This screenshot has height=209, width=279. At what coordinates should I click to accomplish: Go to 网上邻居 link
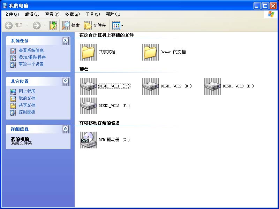coord(27,91)
